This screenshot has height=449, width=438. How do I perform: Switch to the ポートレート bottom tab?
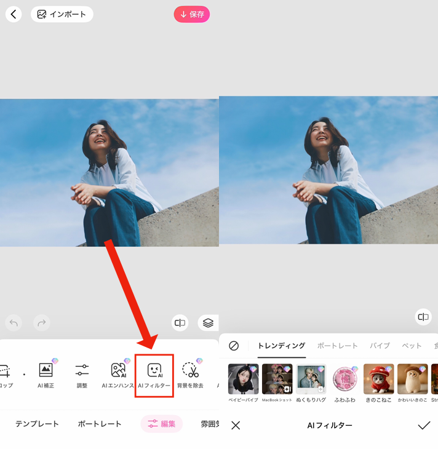click(x=100, y=424)
